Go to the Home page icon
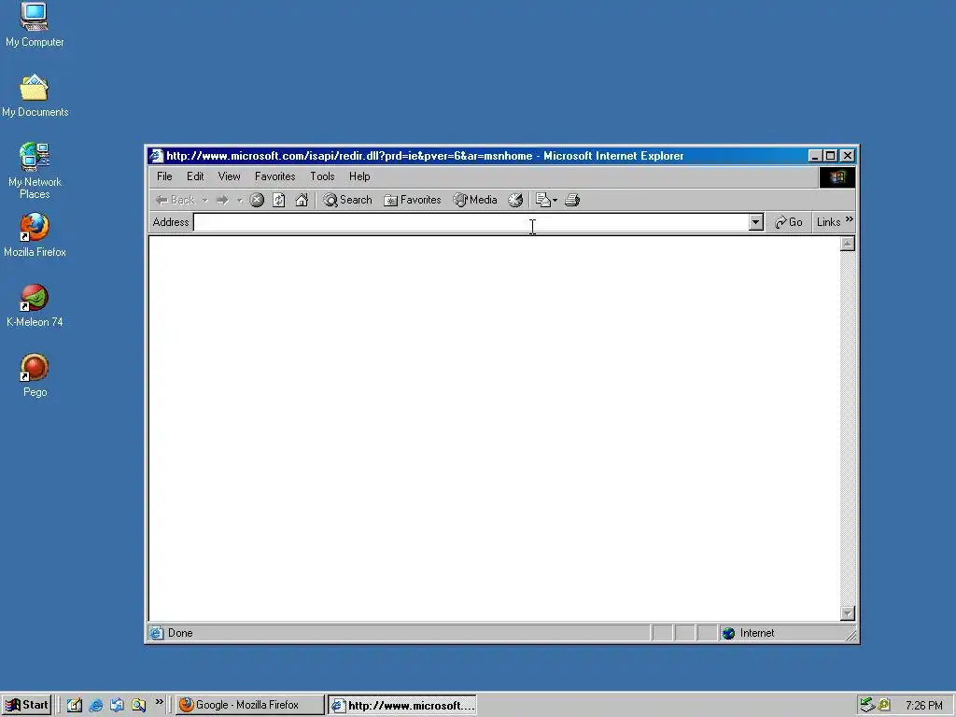Screen dimensions: 956x717 [302, 200]
